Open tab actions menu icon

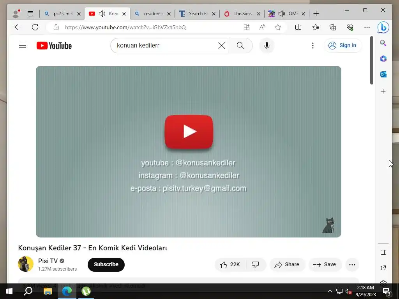(30, 14)
